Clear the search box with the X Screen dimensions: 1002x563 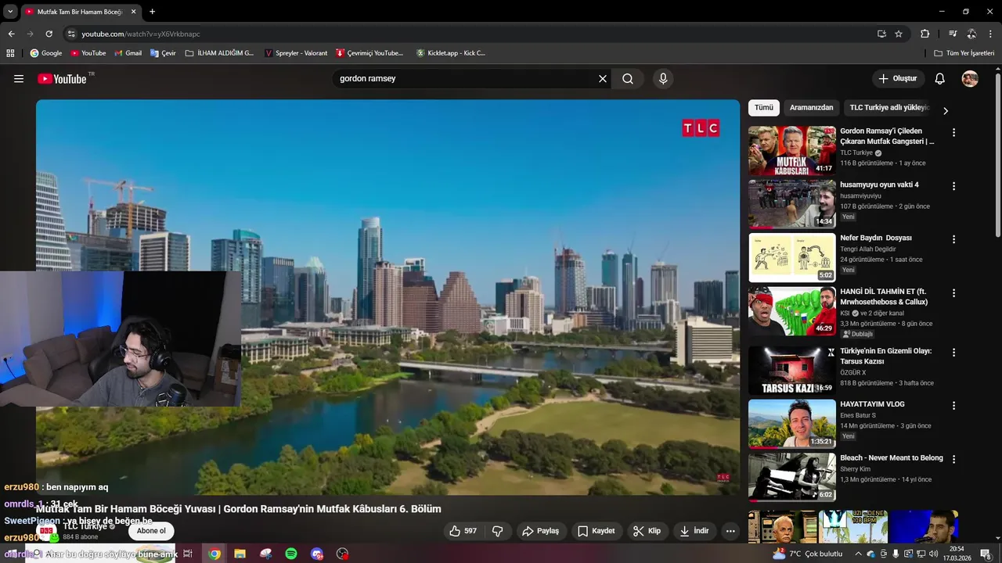pos(603,79)
